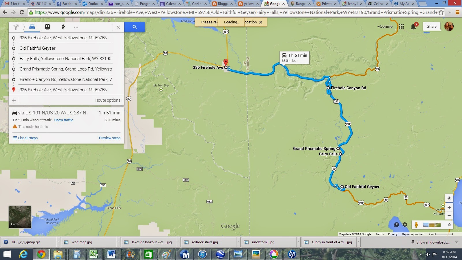
Task: Open Route options
Action: click(x=108, y=100)
